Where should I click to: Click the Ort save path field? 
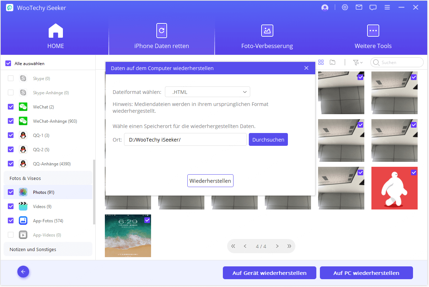pos(185,140)
